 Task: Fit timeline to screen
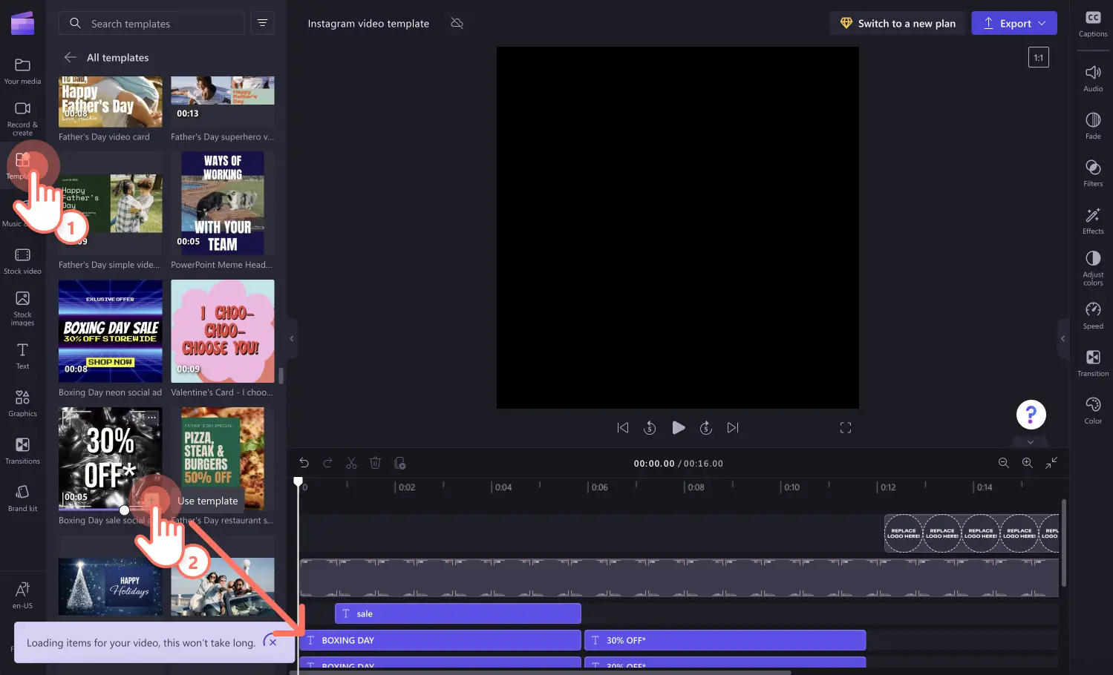click(x=1051, y=463)
